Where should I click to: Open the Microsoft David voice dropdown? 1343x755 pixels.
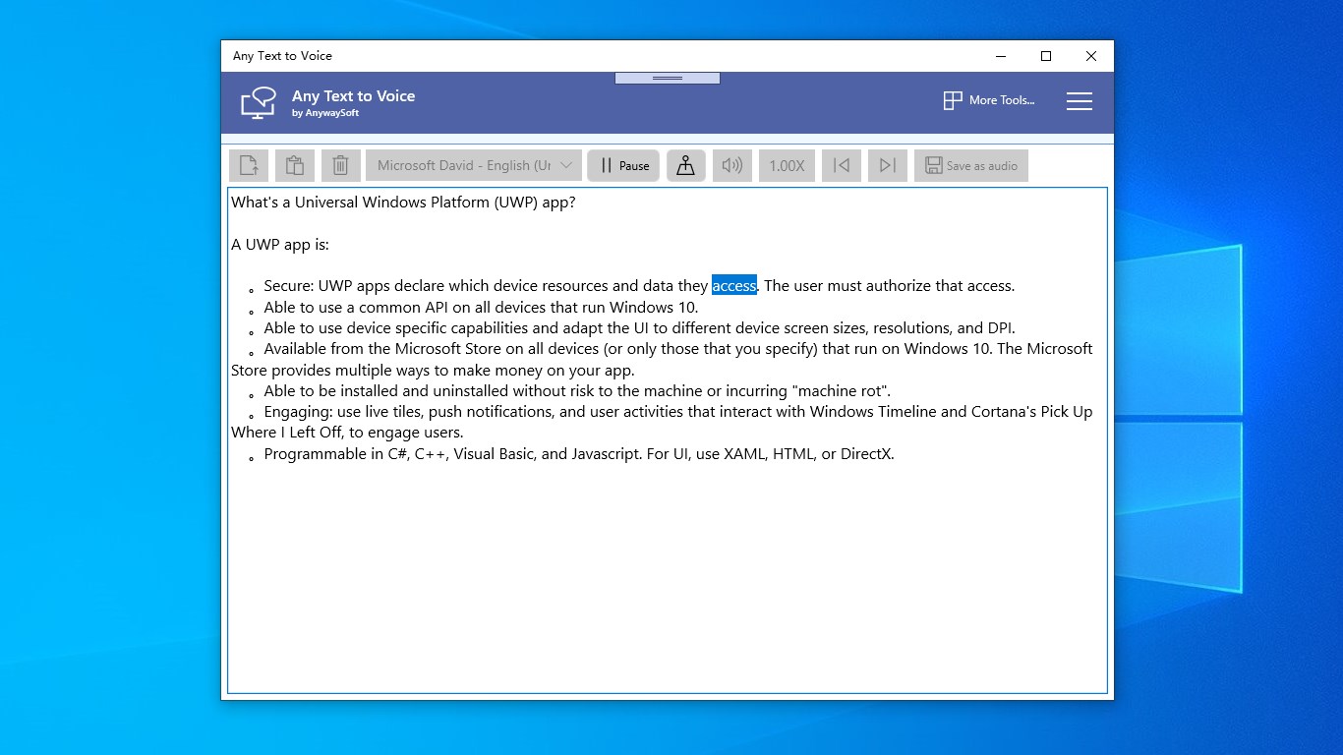coord(462,165)
